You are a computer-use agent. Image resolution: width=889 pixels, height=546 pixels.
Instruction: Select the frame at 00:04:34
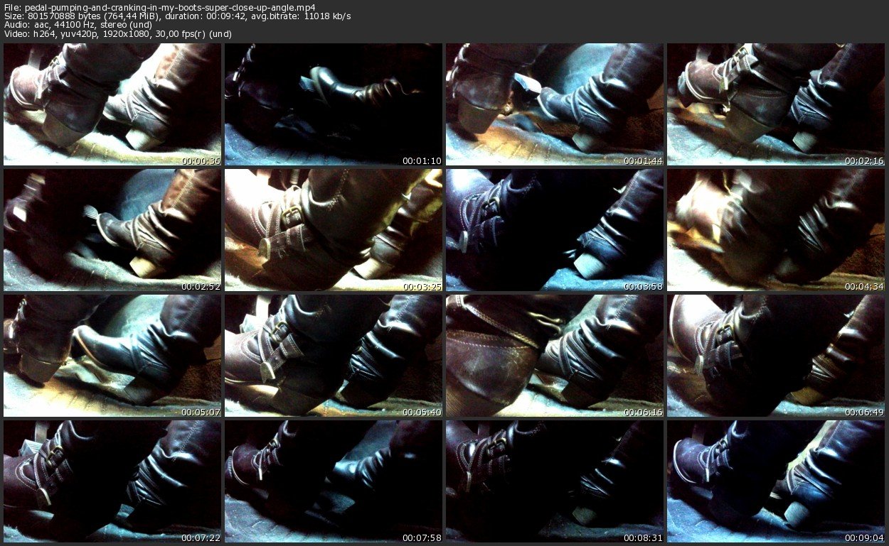776,230
